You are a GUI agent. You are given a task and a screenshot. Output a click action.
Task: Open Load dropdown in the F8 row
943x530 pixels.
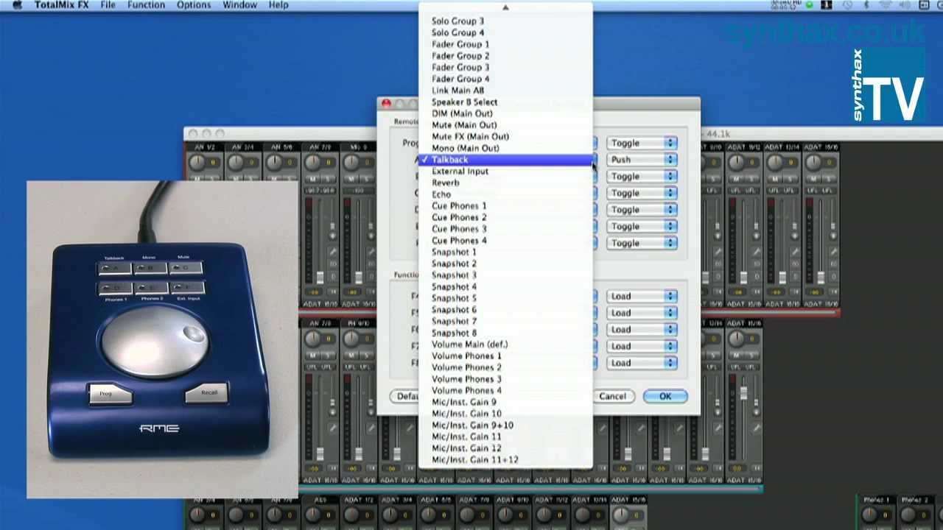[x=642, y=363]
